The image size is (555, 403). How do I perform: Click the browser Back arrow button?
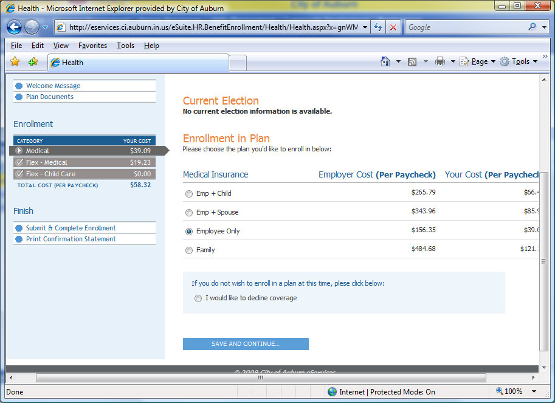tap(14, 27)
